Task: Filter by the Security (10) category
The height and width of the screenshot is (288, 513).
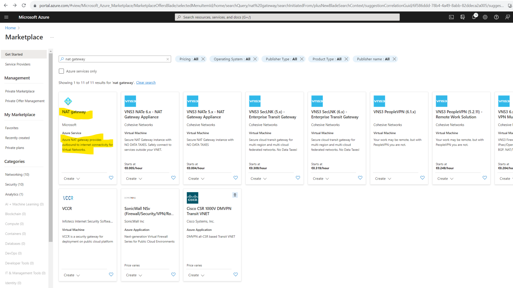Action: click(14, 184)
